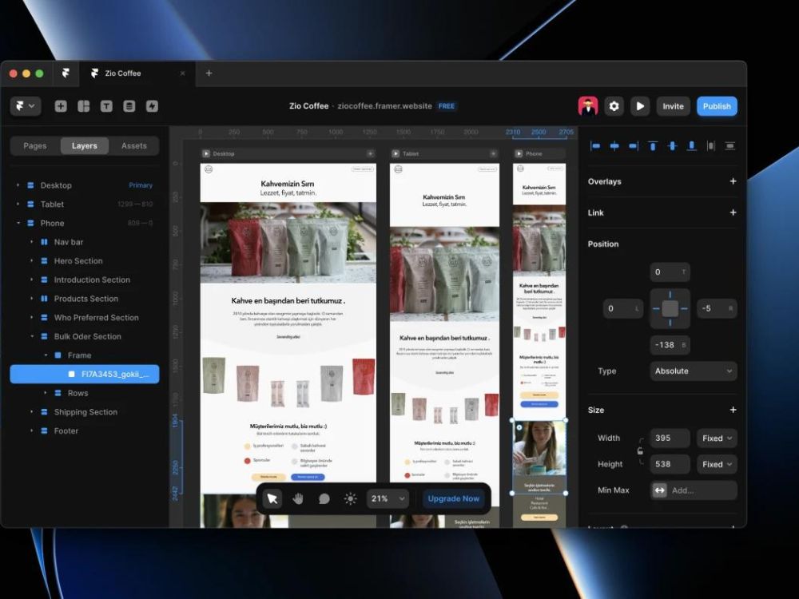Select the Layout tool icon
Screen dimensions: 799x599
coord(84,106)
